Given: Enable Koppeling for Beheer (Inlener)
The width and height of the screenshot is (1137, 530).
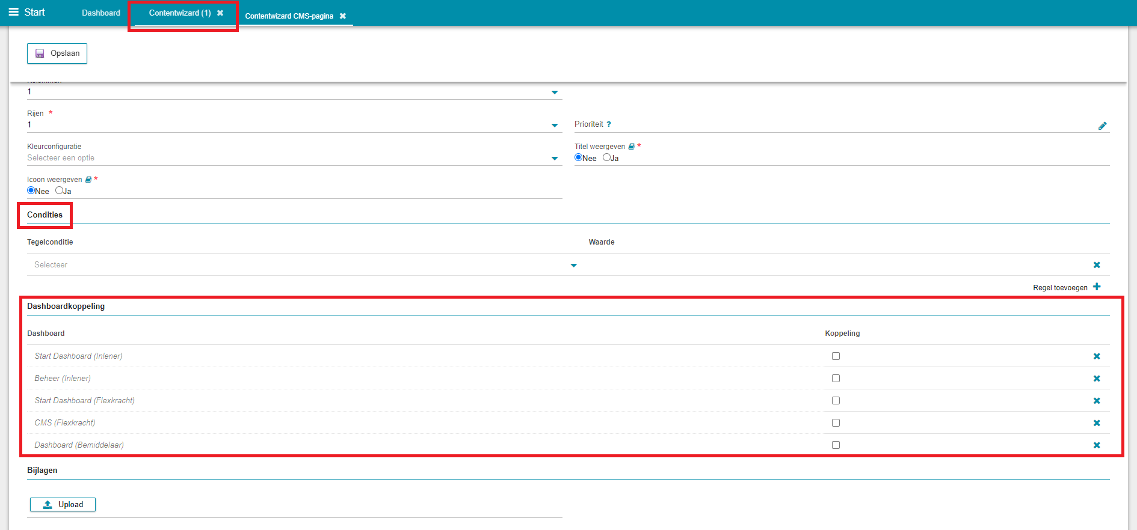Looking at the screenshot, I should (x=836, y=379).
